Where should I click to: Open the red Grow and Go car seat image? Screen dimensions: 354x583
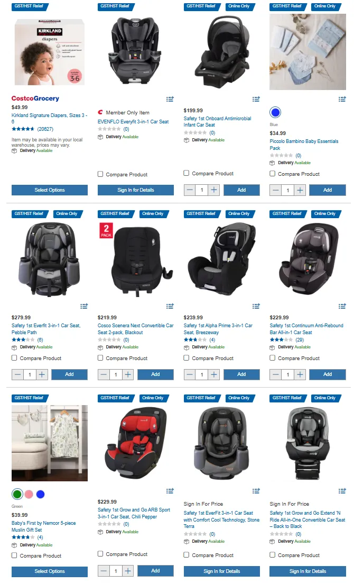pos(135,443)
